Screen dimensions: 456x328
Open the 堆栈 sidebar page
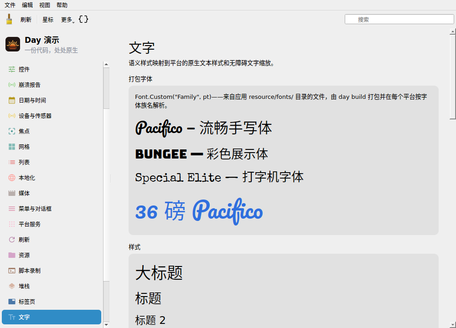(x=52, y=286)
